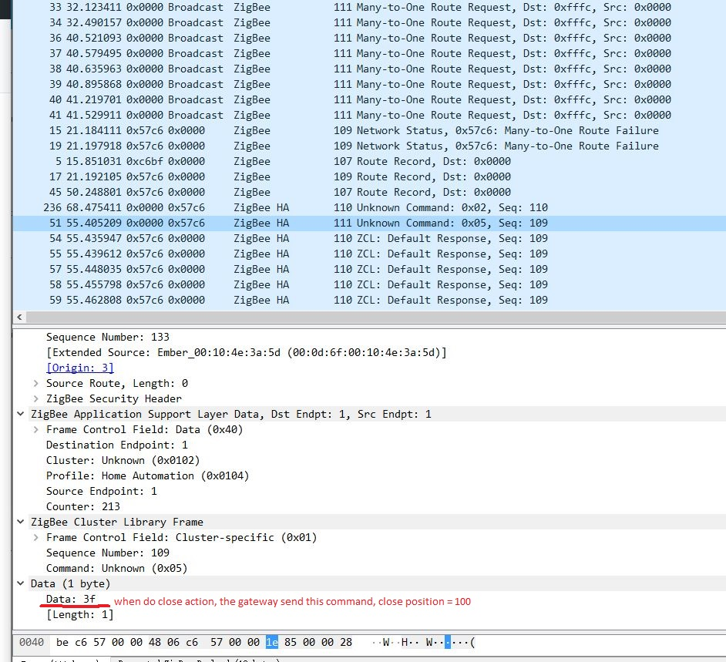The height and width of the screenshot is (662, 726).
Task: Expand Frame Control Field: Cluster-specific (0x01)
Action: 35,537
